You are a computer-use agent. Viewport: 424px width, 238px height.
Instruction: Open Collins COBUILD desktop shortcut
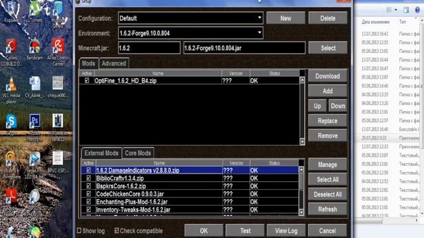(x=11, y=53)
